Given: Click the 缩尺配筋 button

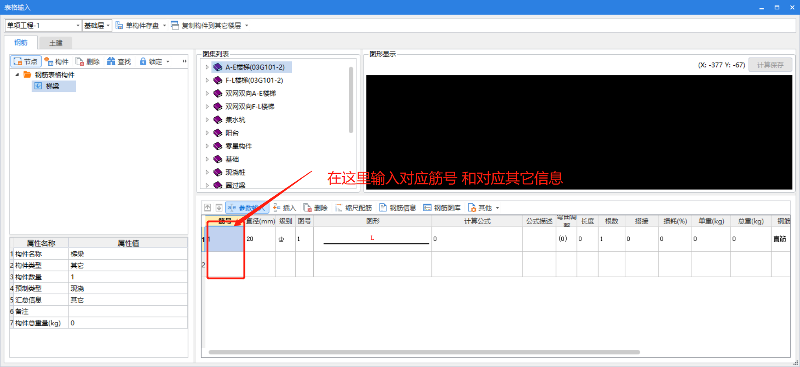Looking at the screenshot, I should 353,208.
